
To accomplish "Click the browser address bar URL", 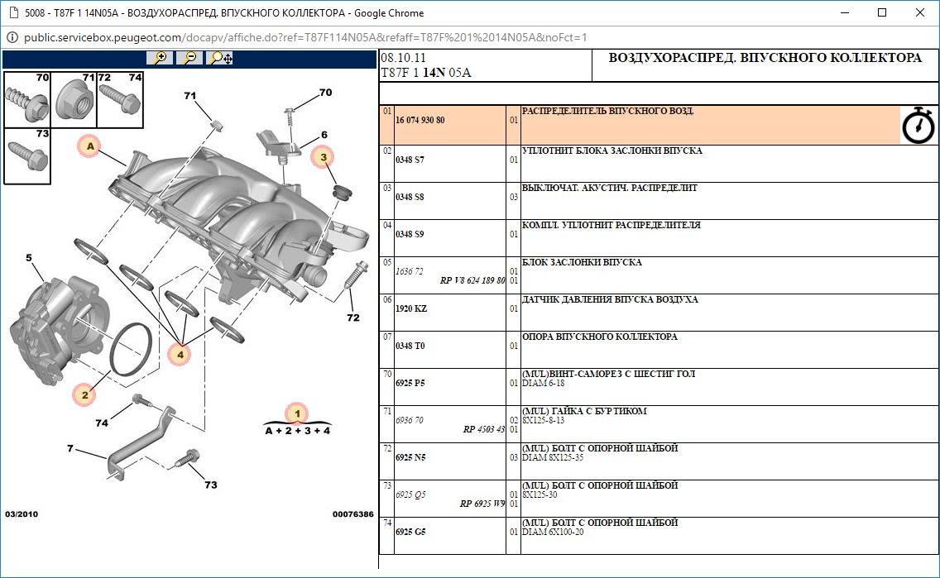I will click(305, 37).
